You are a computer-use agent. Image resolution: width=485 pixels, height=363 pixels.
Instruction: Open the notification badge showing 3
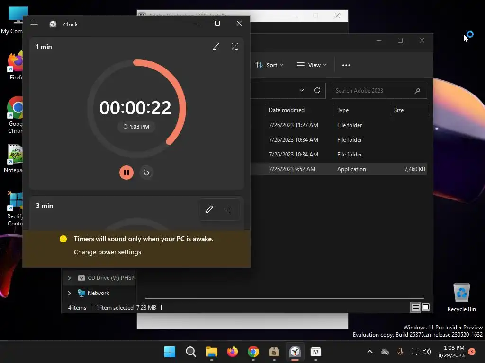coord(472,351)
